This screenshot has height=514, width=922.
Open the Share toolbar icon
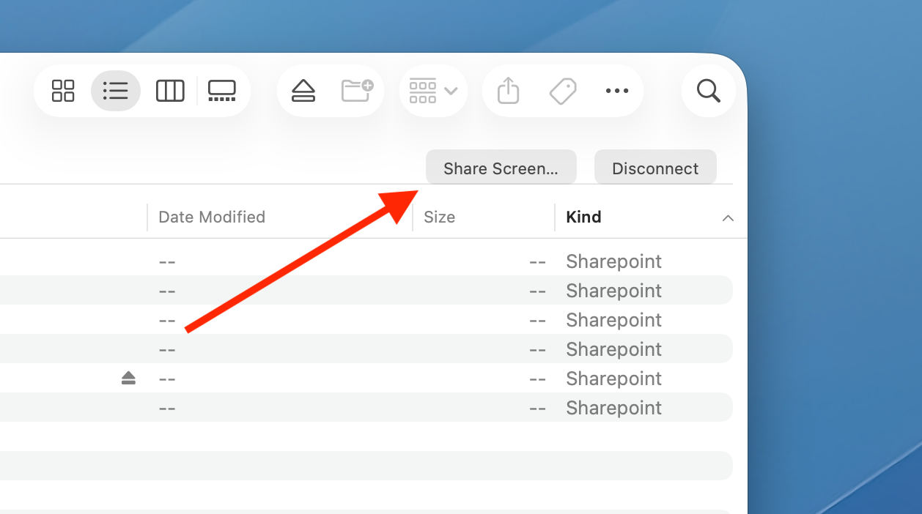pos(508,92)
